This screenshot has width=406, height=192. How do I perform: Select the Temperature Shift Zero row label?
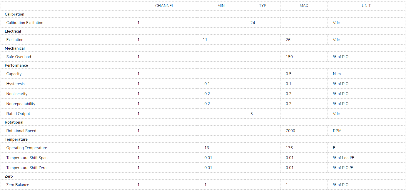click(26, 168)
